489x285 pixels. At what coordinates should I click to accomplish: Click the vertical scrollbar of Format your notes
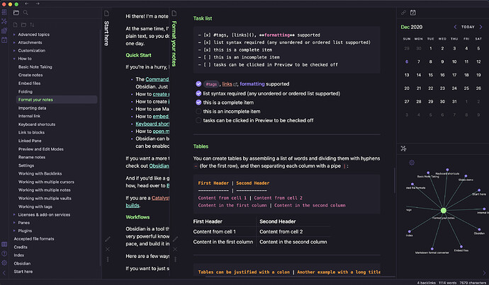click(x=395, y=180)
